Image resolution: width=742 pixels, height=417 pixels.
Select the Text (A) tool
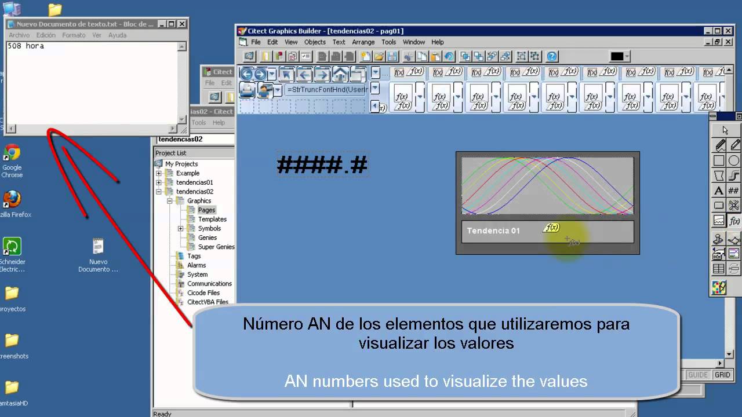[719, 190]
